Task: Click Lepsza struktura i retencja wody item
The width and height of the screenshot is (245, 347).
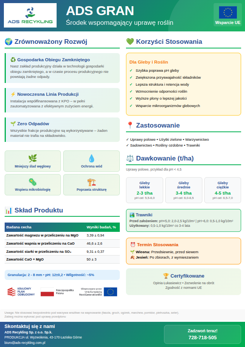Action: (x=162, y=85)
